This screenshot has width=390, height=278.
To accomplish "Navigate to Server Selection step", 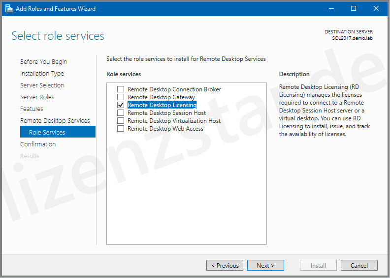I will (x=42, y=85).
